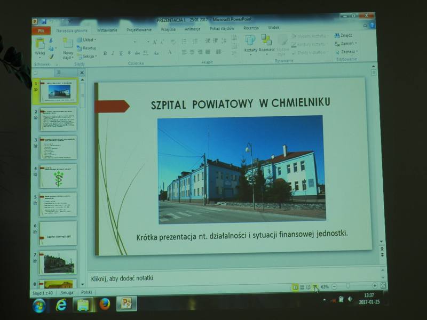The height and width of the screenshot is (320, 427).
Task: Open Quick Access Toolbar customize dropdown
Action: [70, 21]
